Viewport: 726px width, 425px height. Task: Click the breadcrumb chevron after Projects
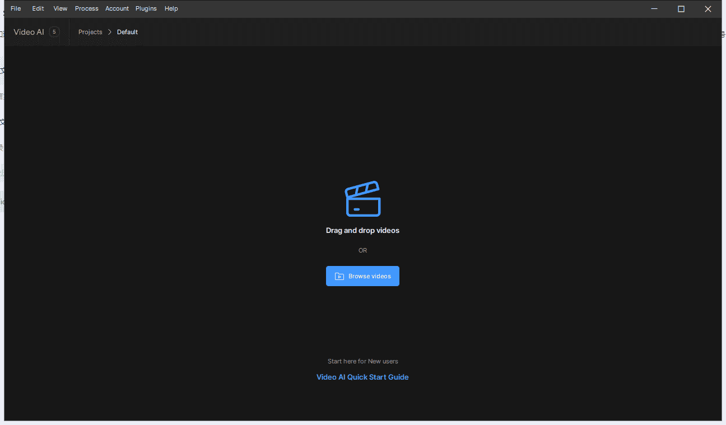point(110,32)
